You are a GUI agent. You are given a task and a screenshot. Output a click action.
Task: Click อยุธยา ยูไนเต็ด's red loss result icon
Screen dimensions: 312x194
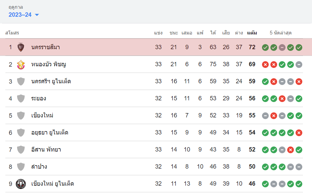pyautogui.click(x=299, y=133)
